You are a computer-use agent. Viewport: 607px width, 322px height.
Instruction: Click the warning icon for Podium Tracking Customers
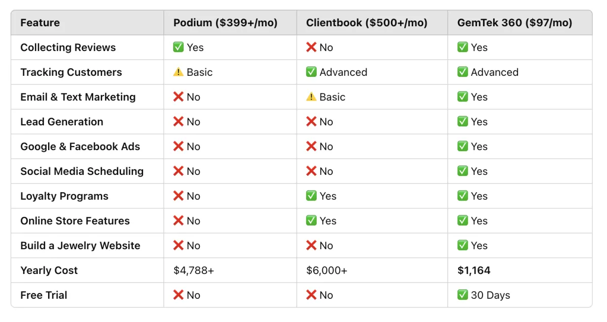tap(179, 72)
